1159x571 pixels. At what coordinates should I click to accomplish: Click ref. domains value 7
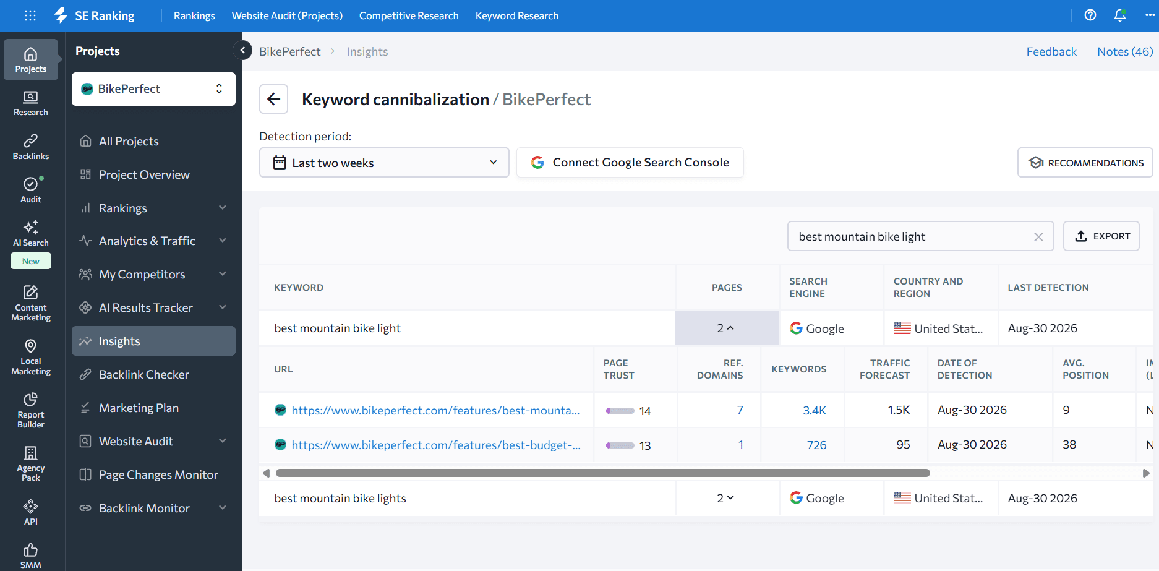740,410
